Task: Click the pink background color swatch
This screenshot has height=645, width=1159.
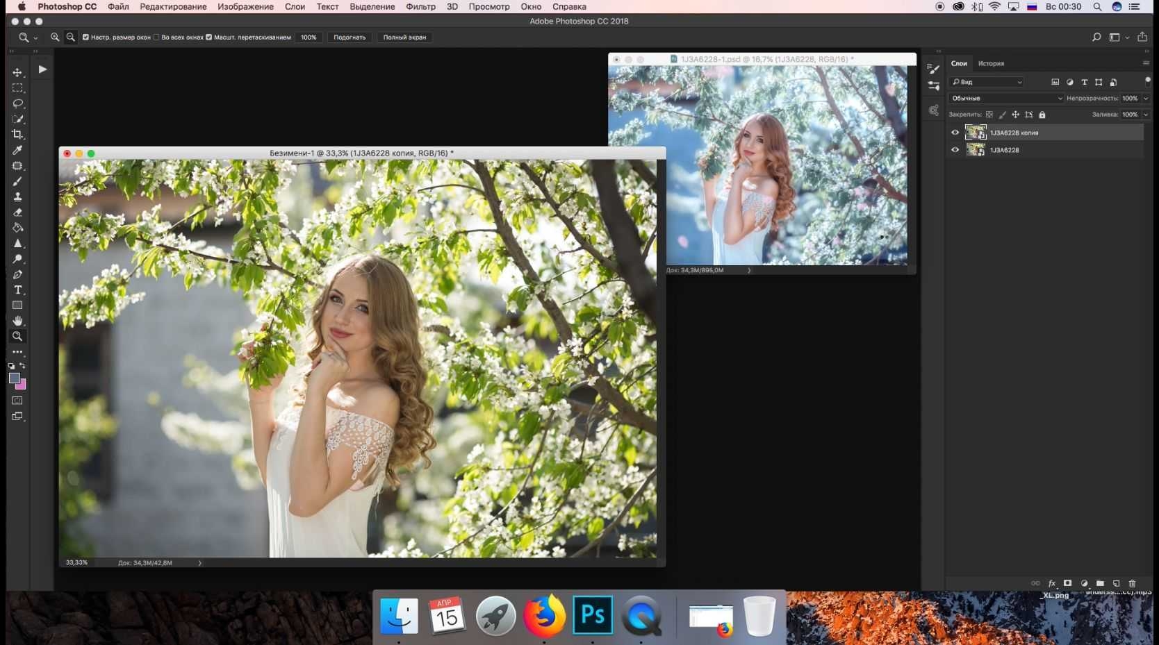Action: 22,385
